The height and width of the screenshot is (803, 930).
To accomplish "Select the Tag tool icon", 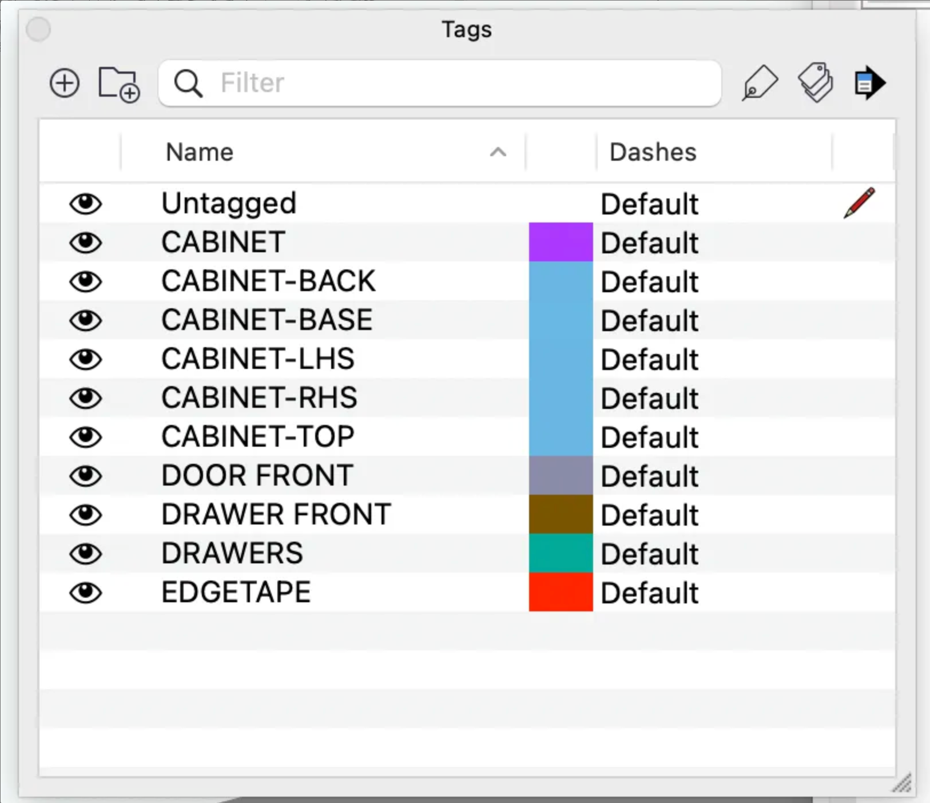I will tap(760, 84).
